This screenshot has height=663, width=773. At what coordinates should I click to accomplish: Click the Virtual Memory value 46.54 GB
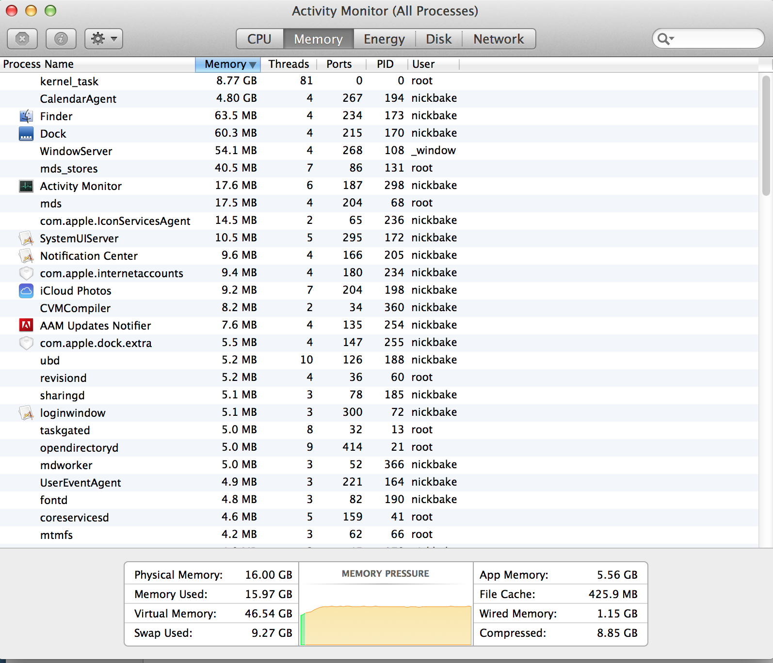269,614
